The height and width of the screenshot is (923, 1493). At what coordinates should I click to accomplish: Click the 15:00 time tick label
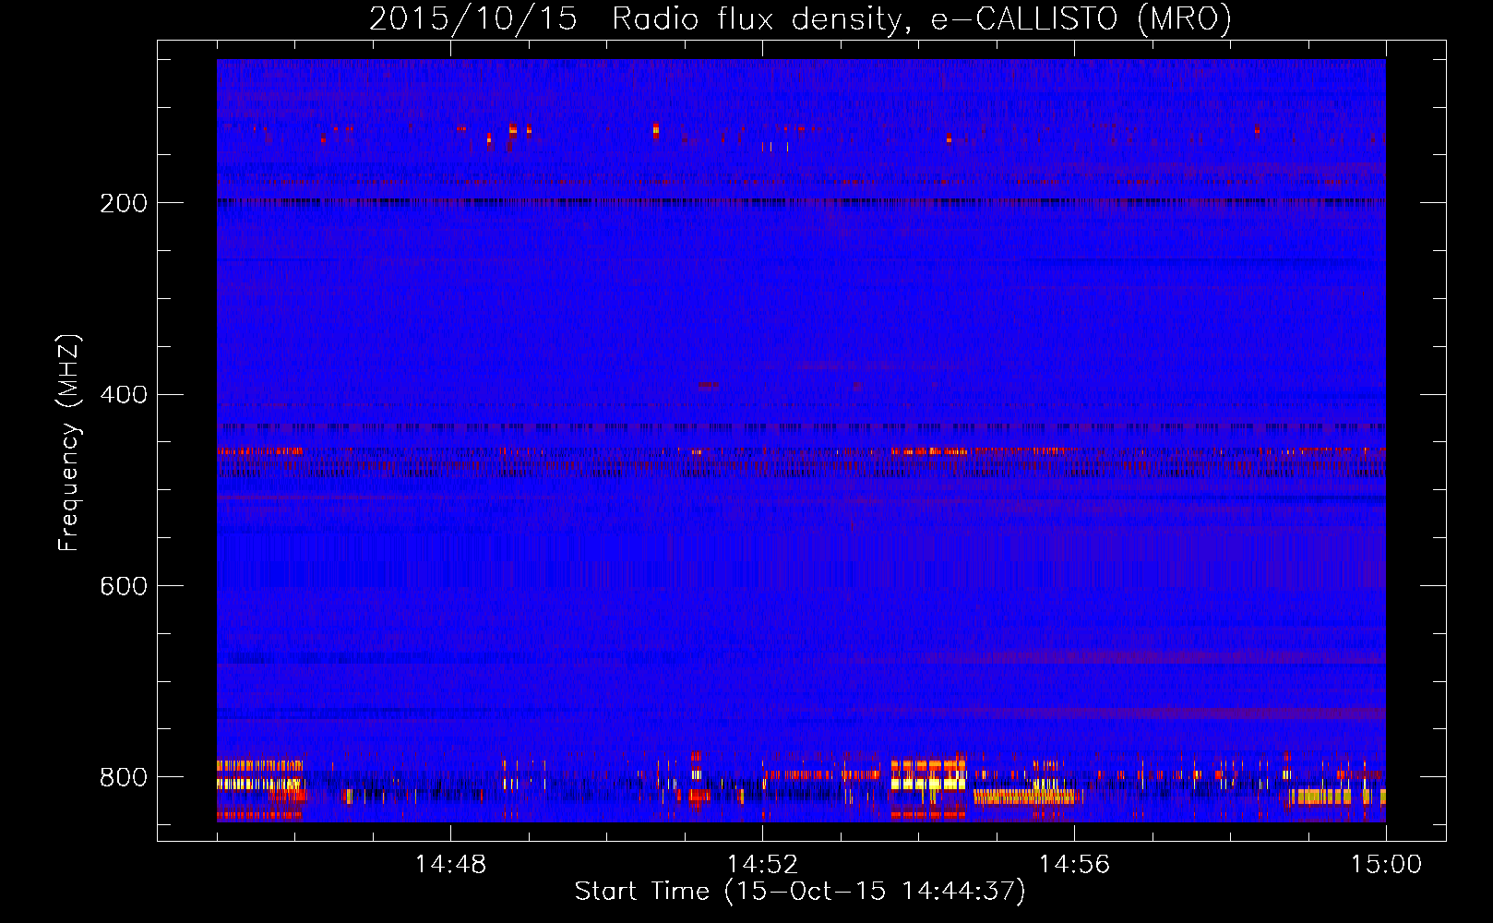click(1386, 865)
